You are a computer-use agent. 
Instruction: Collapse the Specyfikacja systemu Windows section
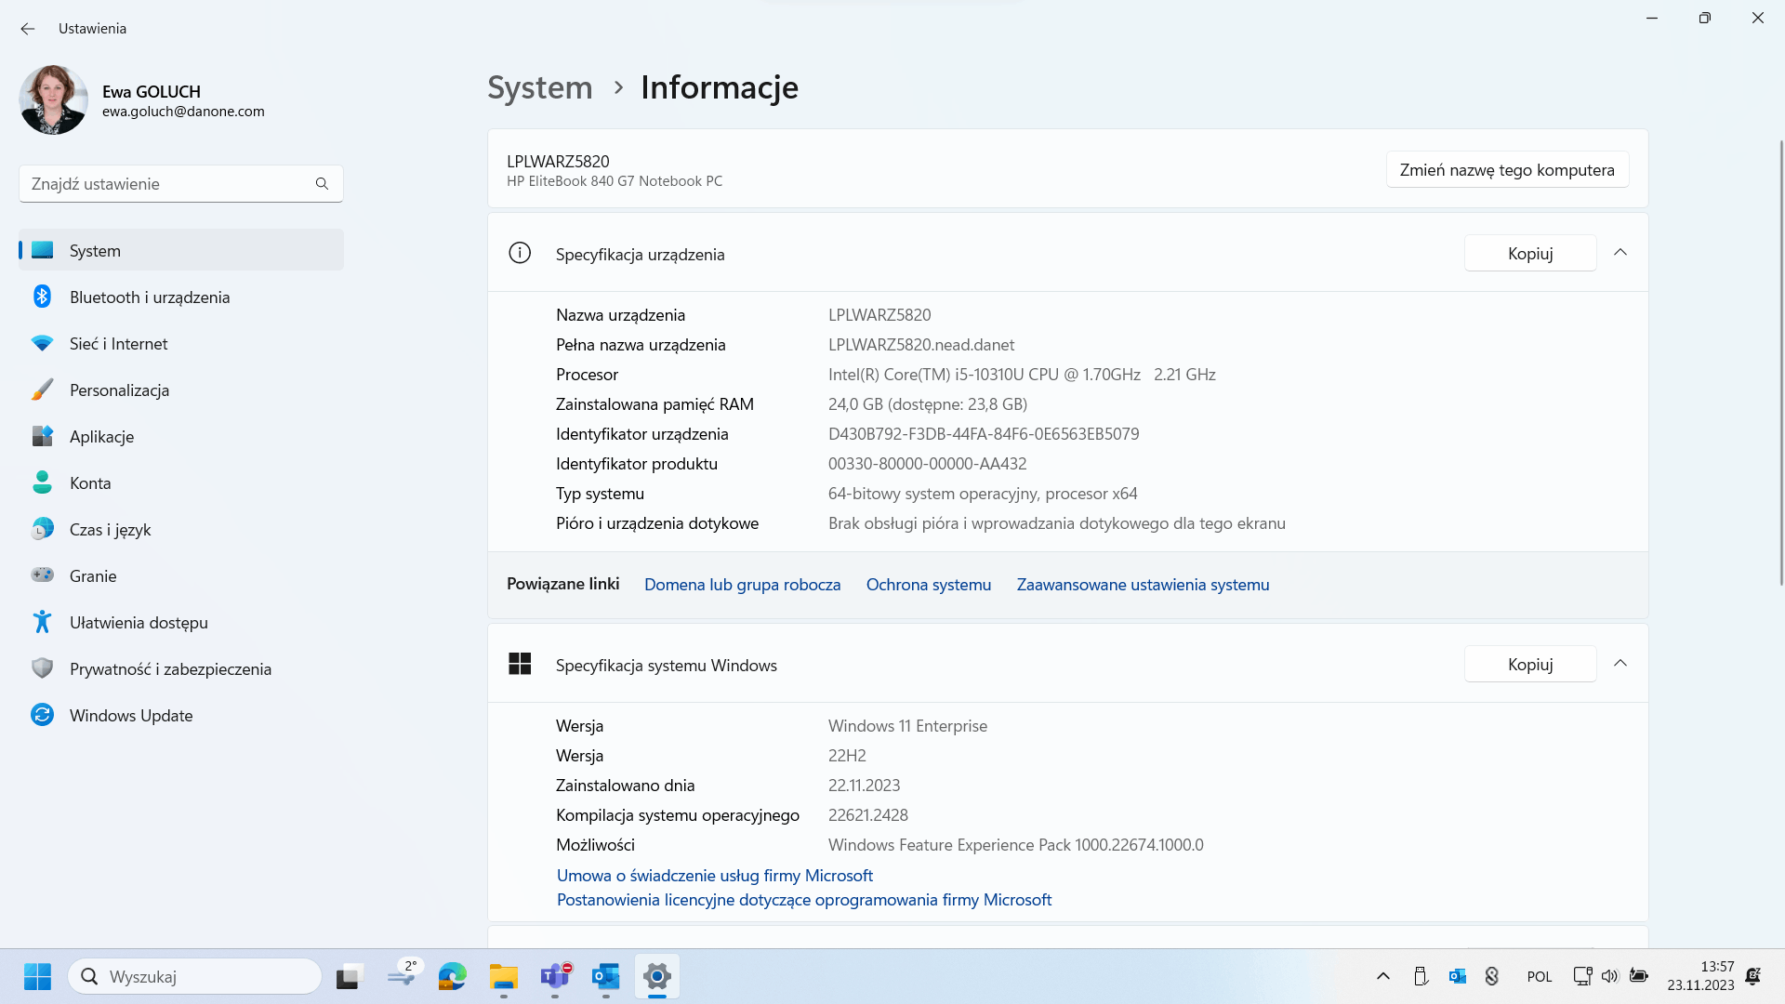pyautogui.click(x=1620, y=664)
